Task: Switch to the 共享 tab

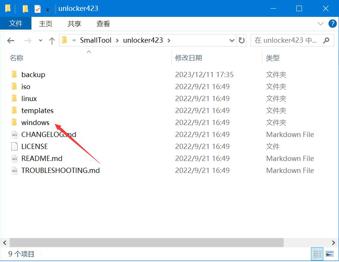Action: [74, 24]
